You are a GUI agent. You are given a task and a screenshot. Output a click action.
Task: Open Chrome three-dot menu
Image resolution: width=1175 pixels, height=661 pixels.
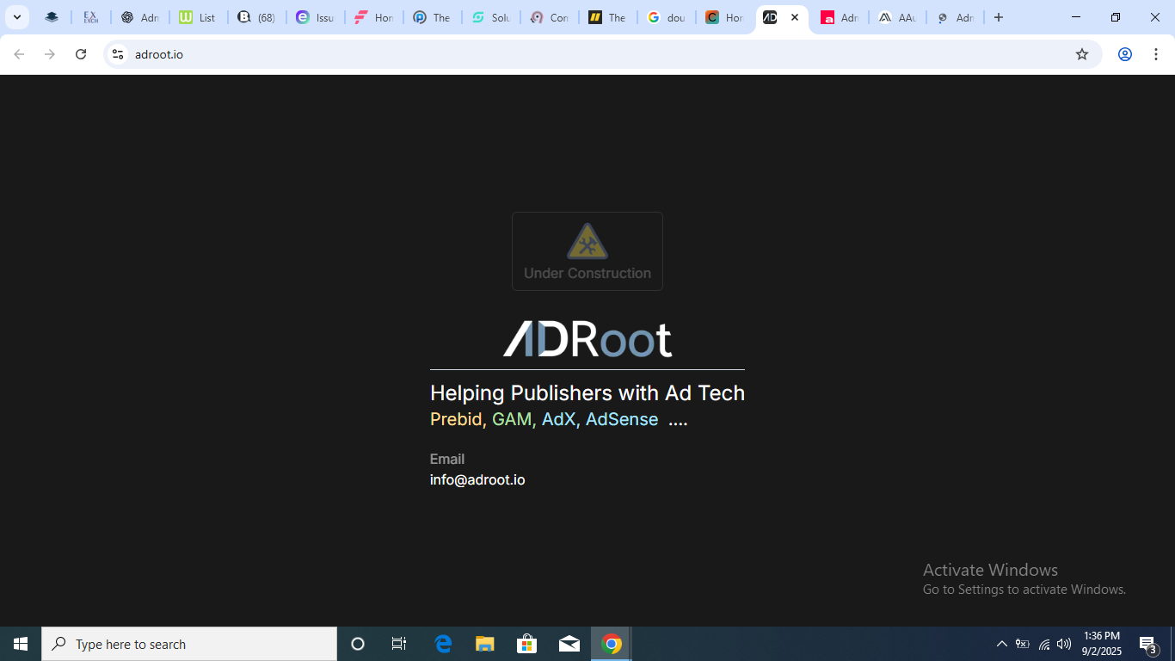pos(1156,54)
